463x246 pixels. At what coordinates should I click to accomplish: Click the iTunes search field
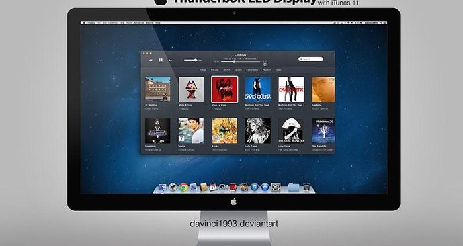point(311,59)
